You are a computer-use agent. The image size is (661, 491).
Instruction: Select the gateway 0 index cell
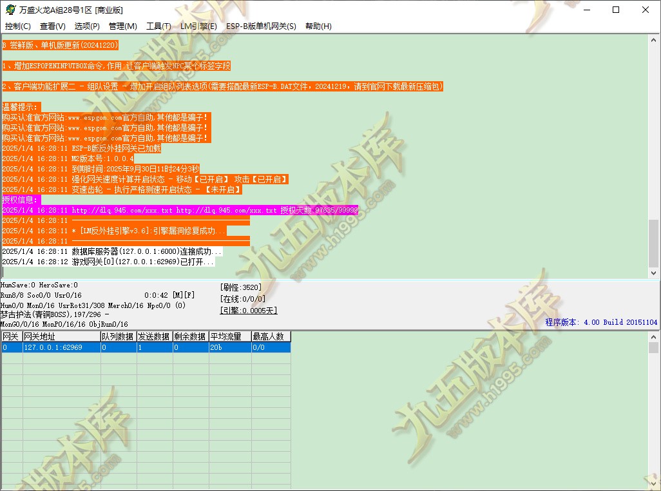point(12,347)
